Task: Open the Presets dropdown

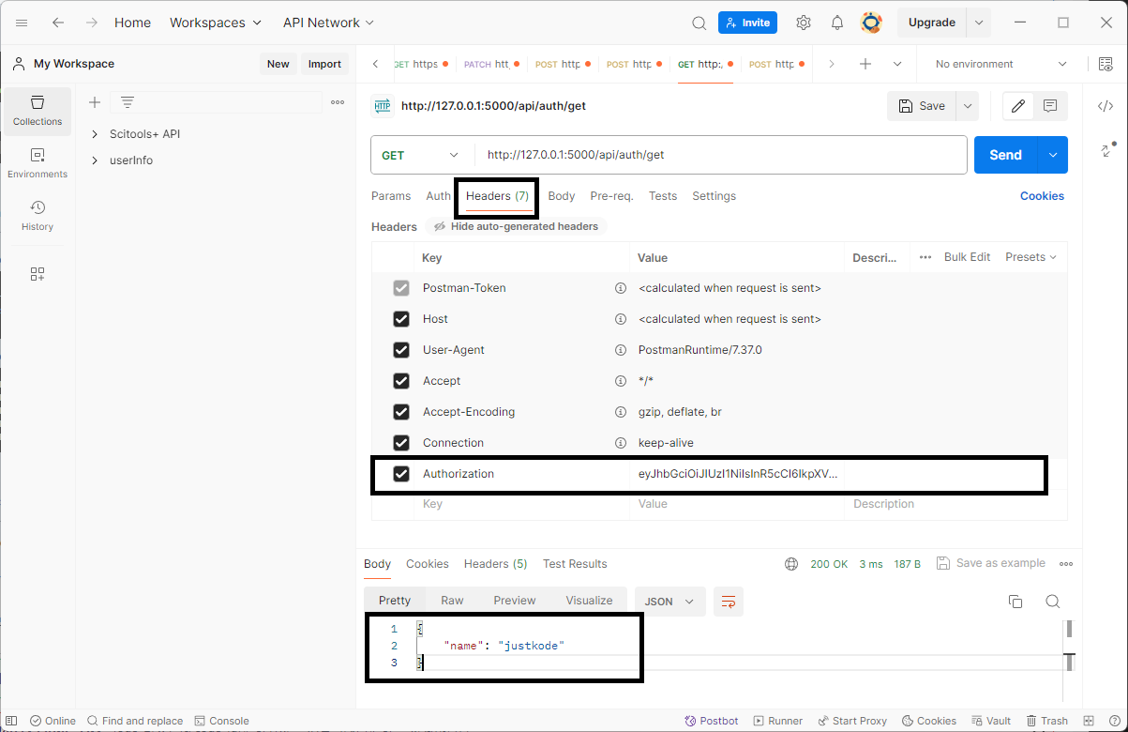Action: 1030,257
